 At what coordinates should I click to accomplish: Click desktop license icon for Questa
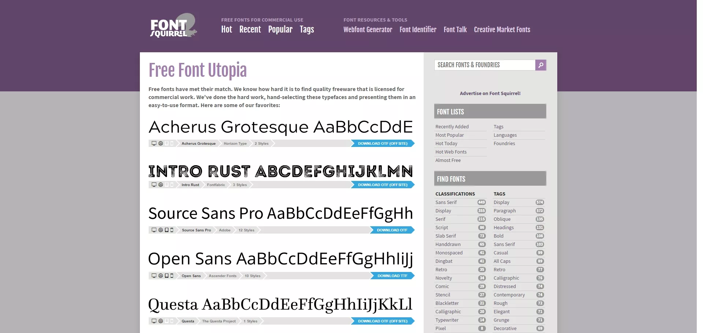click(x=154, y=321)
